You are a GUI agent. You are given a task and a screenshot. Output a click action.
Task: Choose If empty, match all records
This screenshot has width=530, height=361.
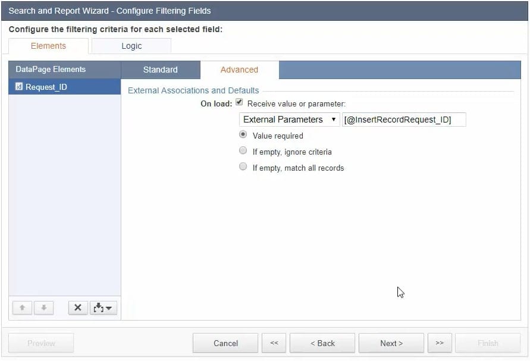(243, 167)
